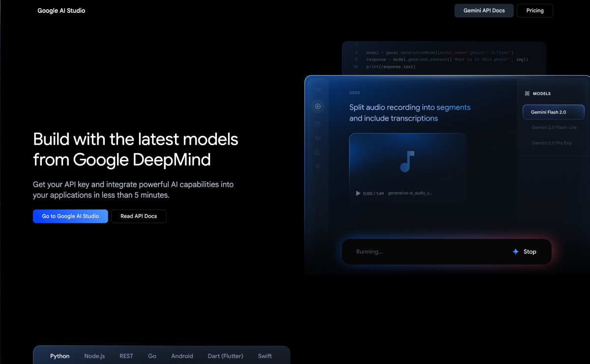Play the generative-ai audio clip
The width and height of the screenshot is (590, 364).
pos(358,193)
